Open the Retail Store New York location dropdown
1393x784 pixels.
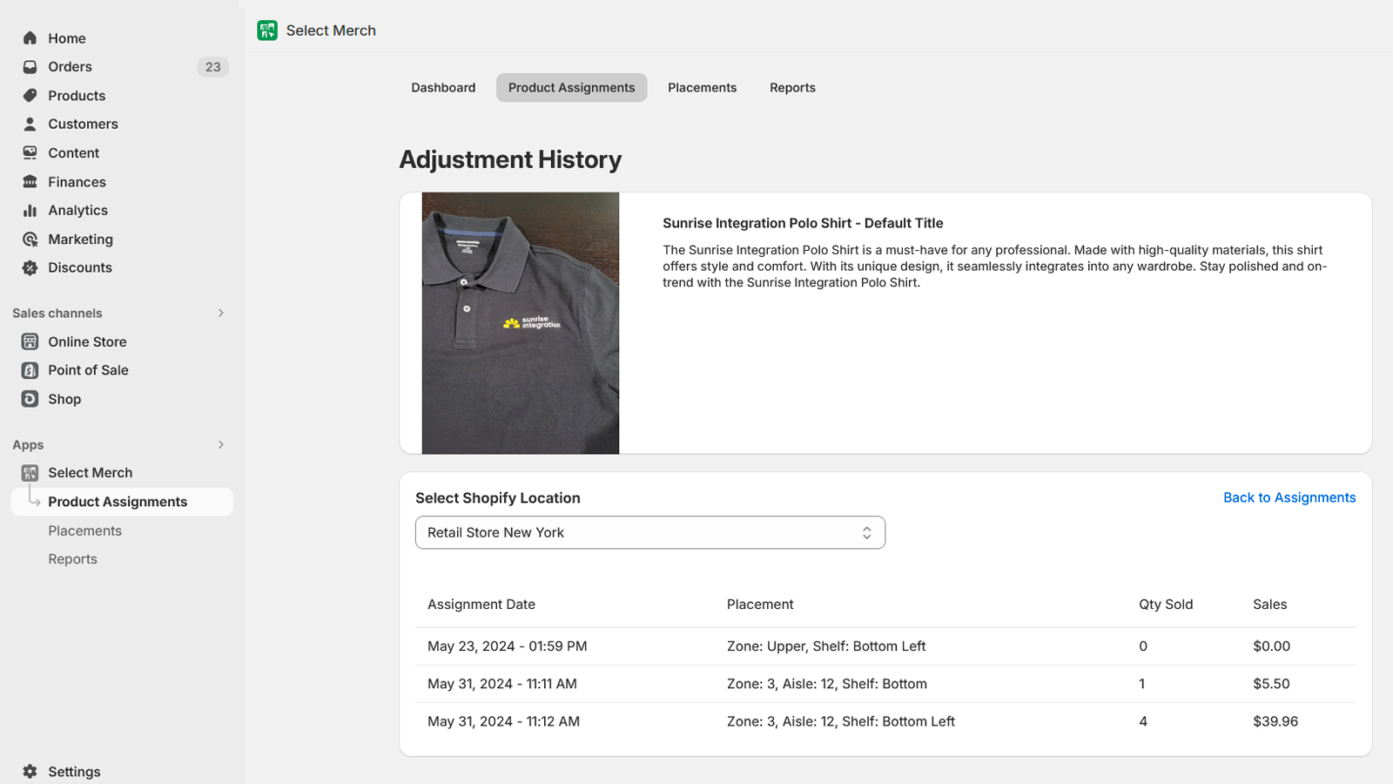coord(649,532)
